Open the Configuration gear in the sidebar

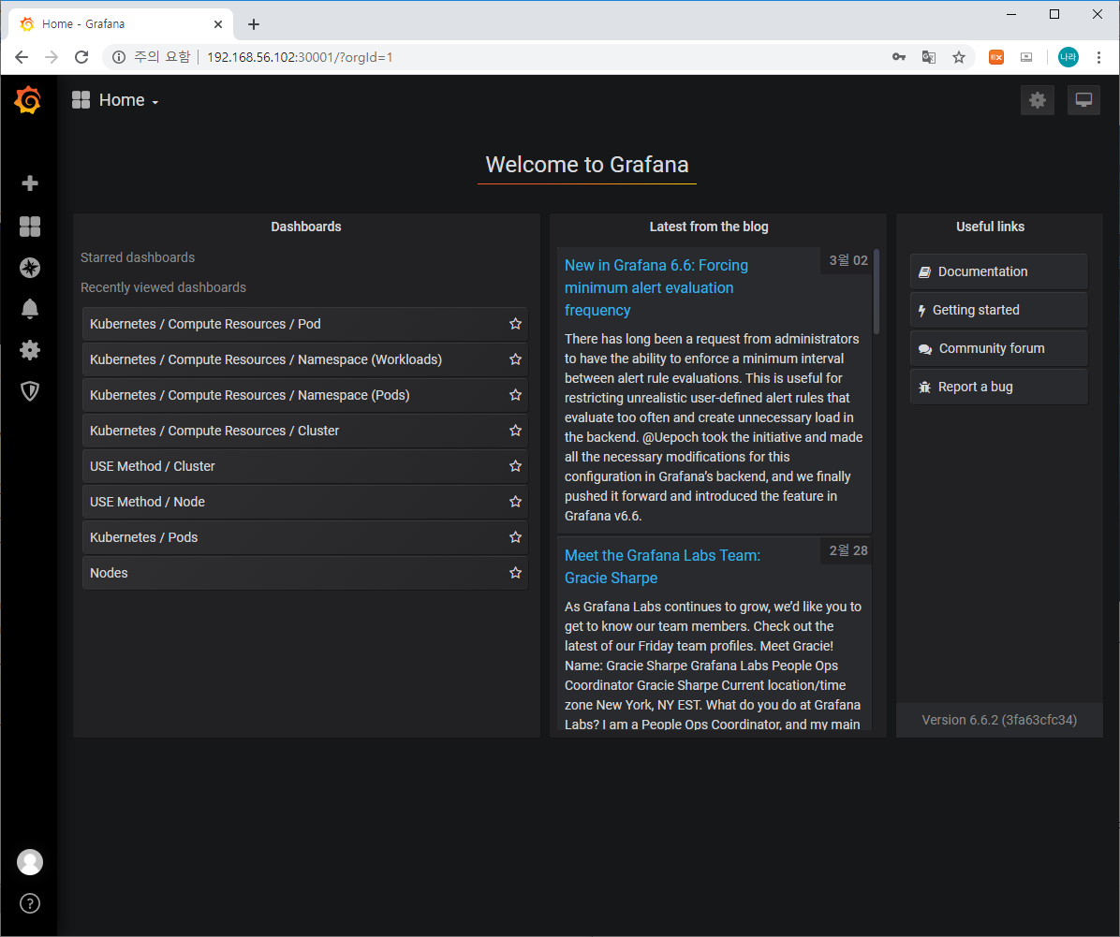point(29,350)
